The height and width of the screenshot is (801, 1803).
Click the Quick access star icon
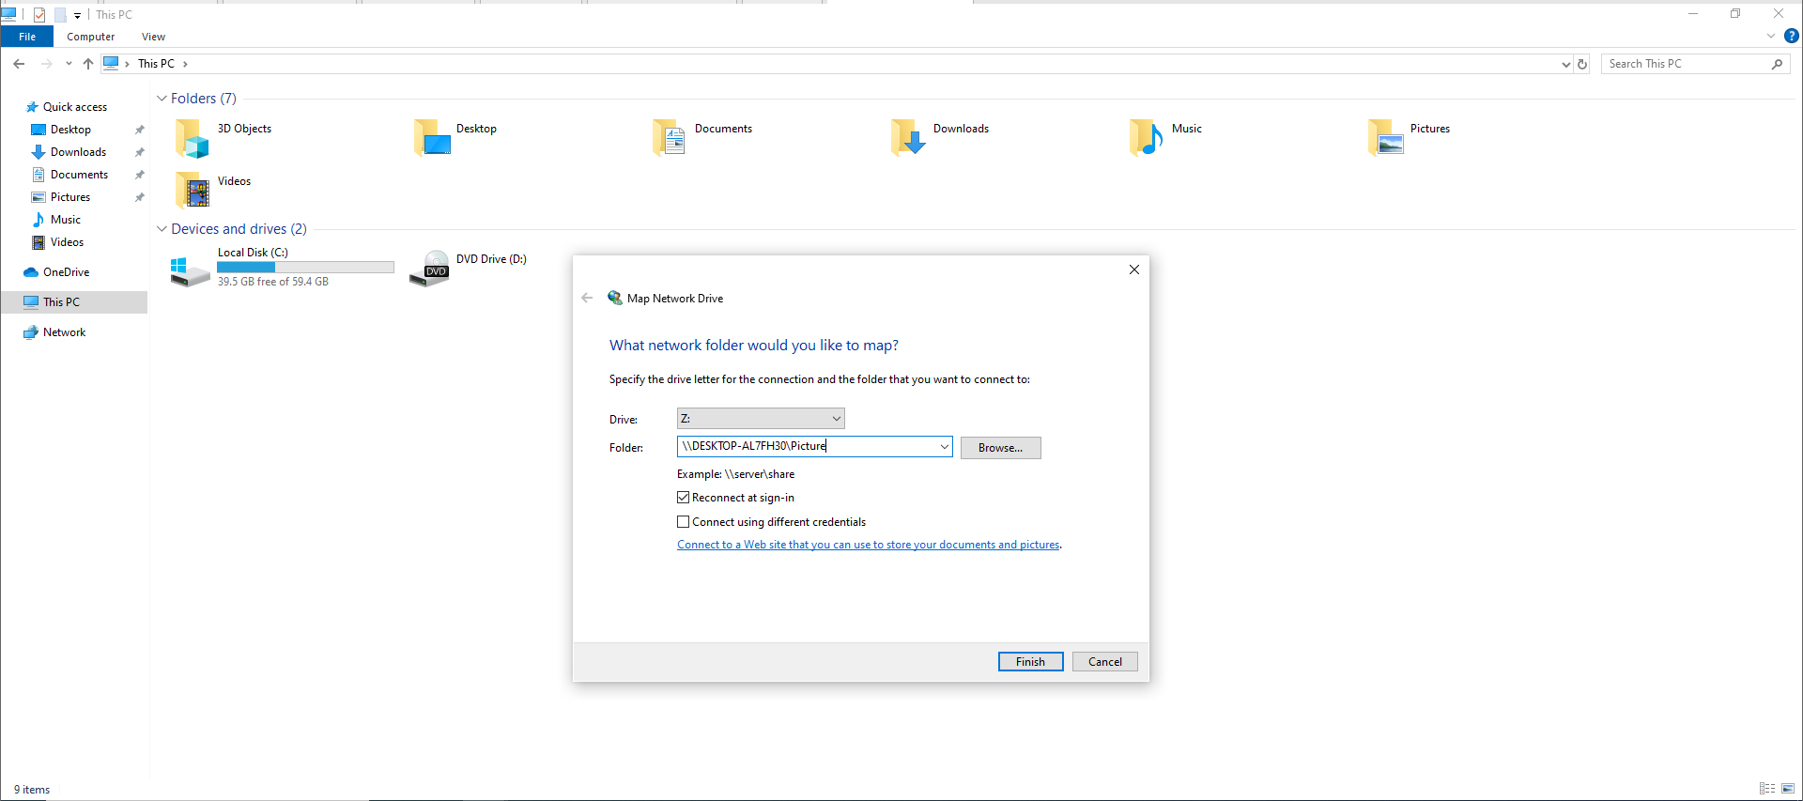(32, 107)
